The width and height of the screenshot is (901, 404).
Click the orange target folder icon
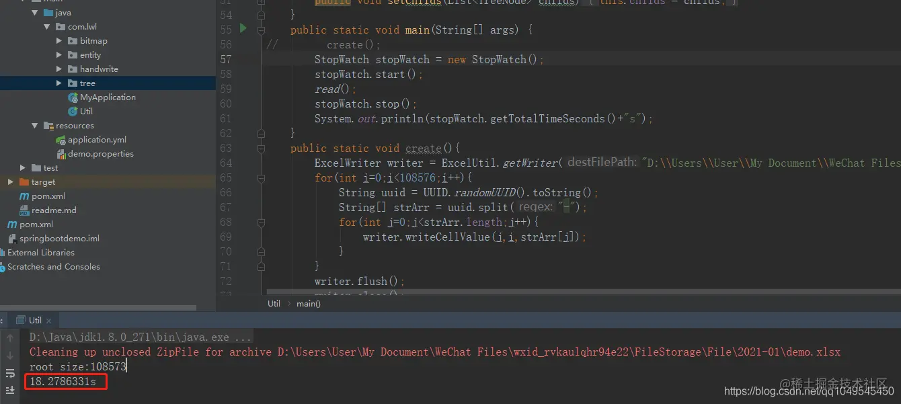[24, 182]
